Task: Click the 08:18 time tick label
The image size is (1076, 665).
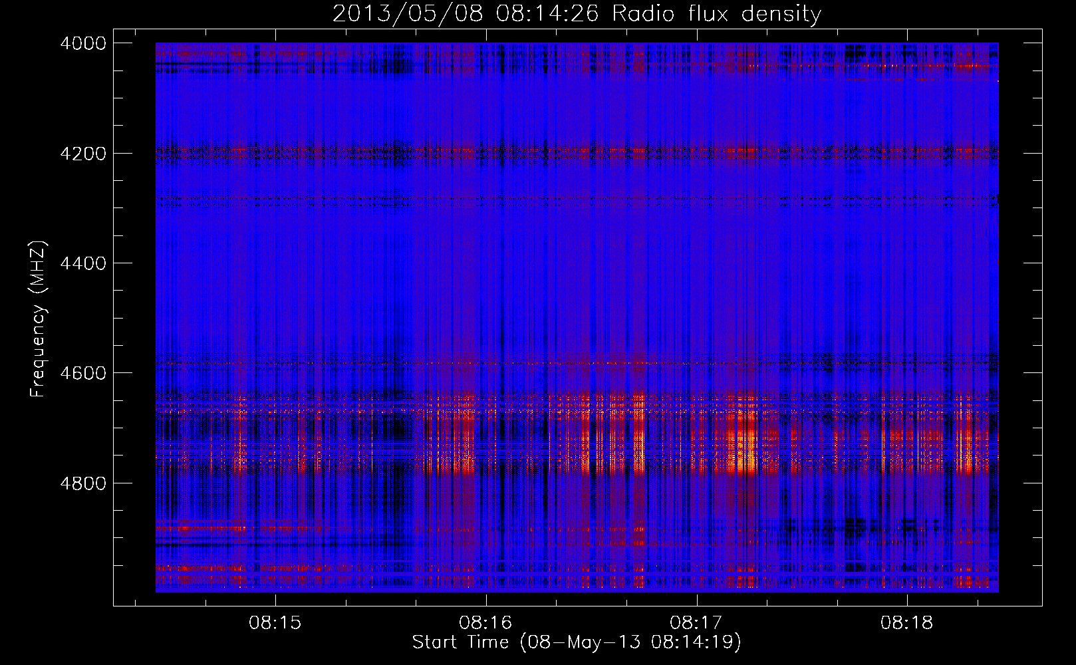Action: (x=907, y=623)
